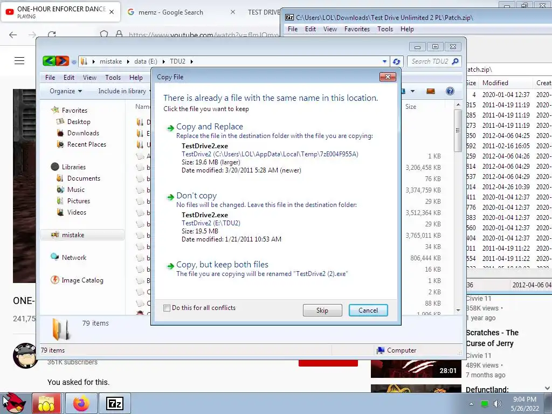The image size is (552, 414).
Task: Click Cancel in Copy File dialog
Action: [x=368, y=310]
